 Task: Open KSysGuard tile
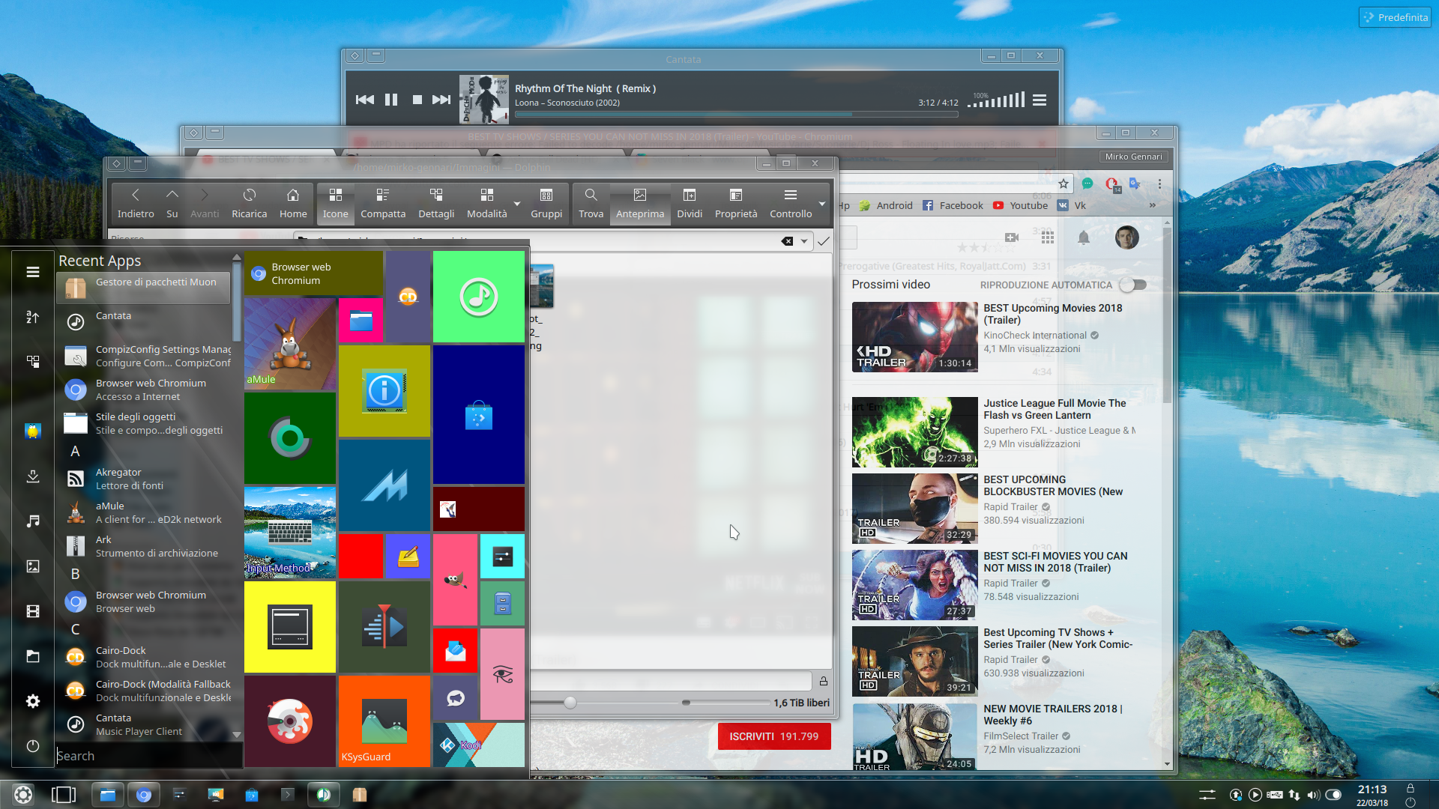384,721
